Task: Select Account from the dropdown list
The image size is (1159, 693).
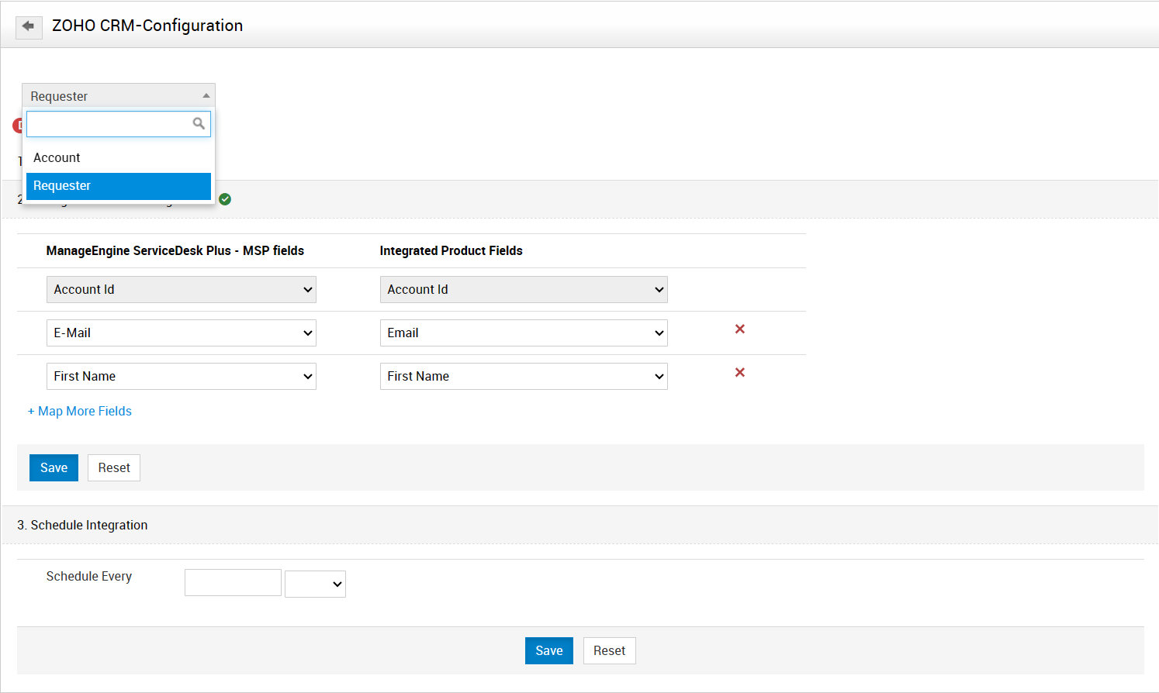Action: [x=57, y=157]
